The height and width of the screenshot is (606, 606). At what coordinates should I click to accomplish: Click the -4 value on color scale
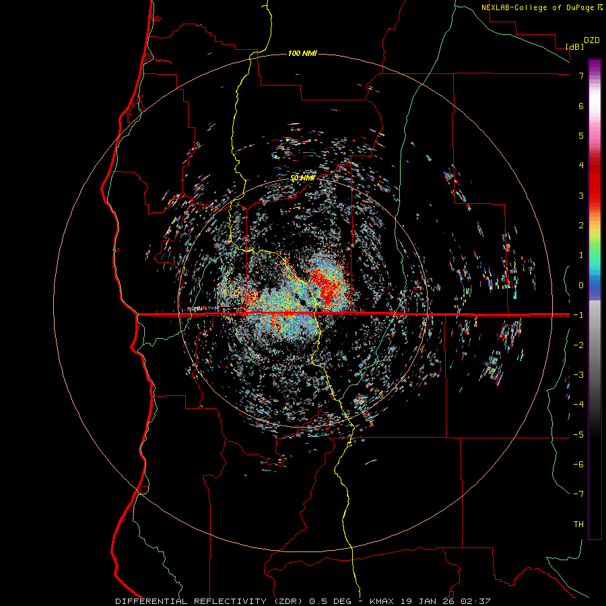coord(578,405)
